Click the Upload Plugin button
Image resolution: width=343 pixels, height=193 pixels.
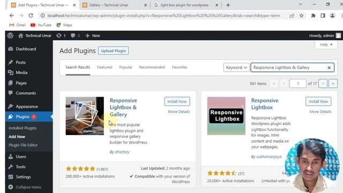(113, 51)
